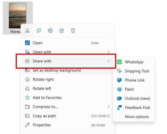
Task: Expand the Compress to... submenu arrow
Action: [108, 107]
